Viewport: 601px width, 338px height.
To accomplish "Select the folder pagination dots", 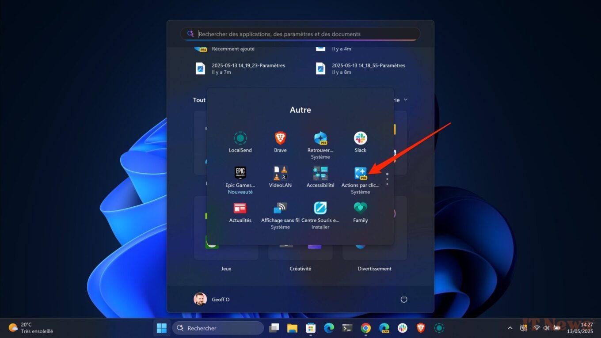I will (x=387, y=179).
